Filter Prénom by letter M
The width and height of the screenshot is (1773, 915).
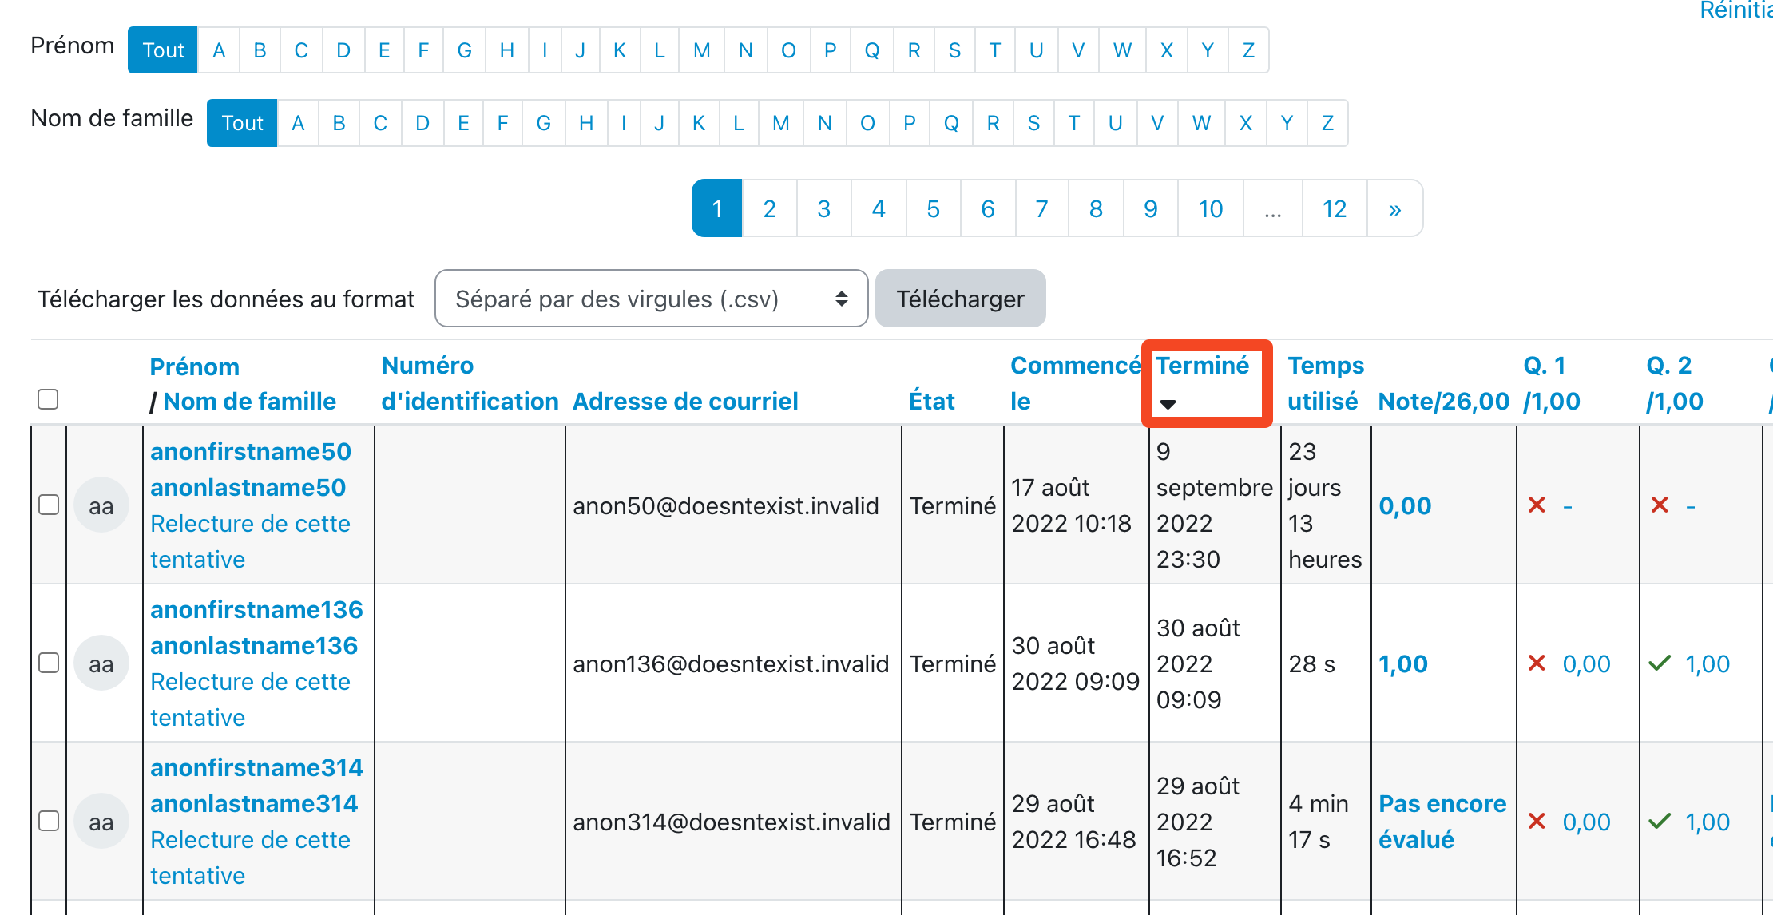coord(701,50)
